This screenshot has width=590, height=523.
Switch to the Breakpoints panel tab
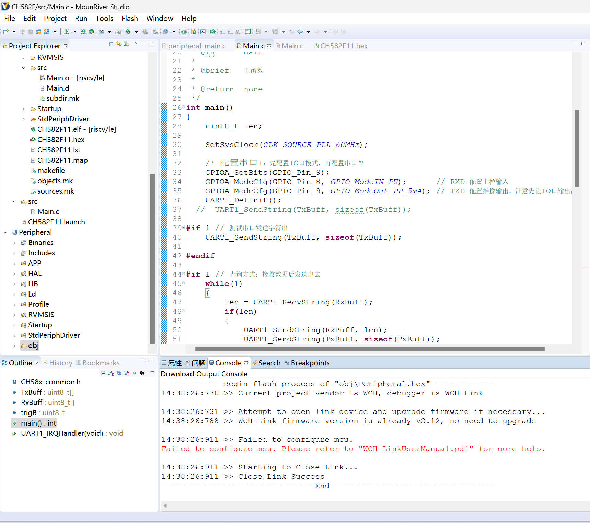(307, 363)
